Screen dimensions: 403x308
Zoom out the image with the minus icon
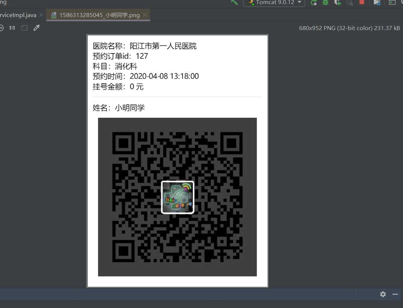1,28
